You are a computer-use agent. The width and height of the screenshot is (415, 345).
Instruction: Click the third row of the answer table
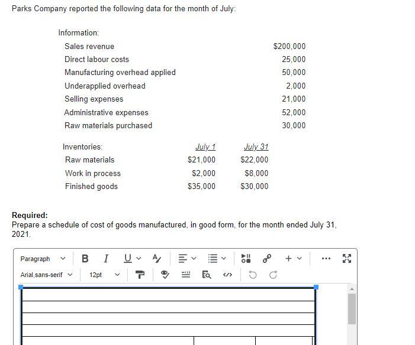tap(168, 318)
